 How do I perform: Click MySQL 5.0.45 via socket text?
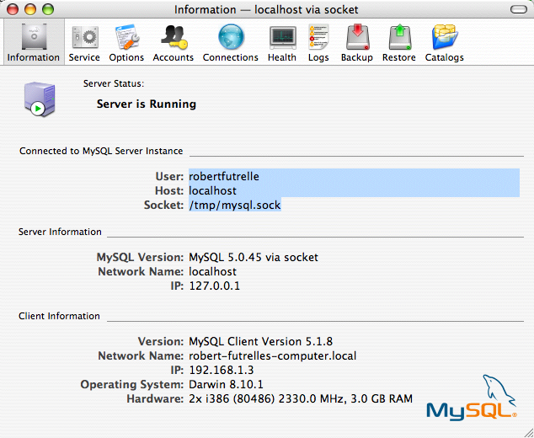254,257
